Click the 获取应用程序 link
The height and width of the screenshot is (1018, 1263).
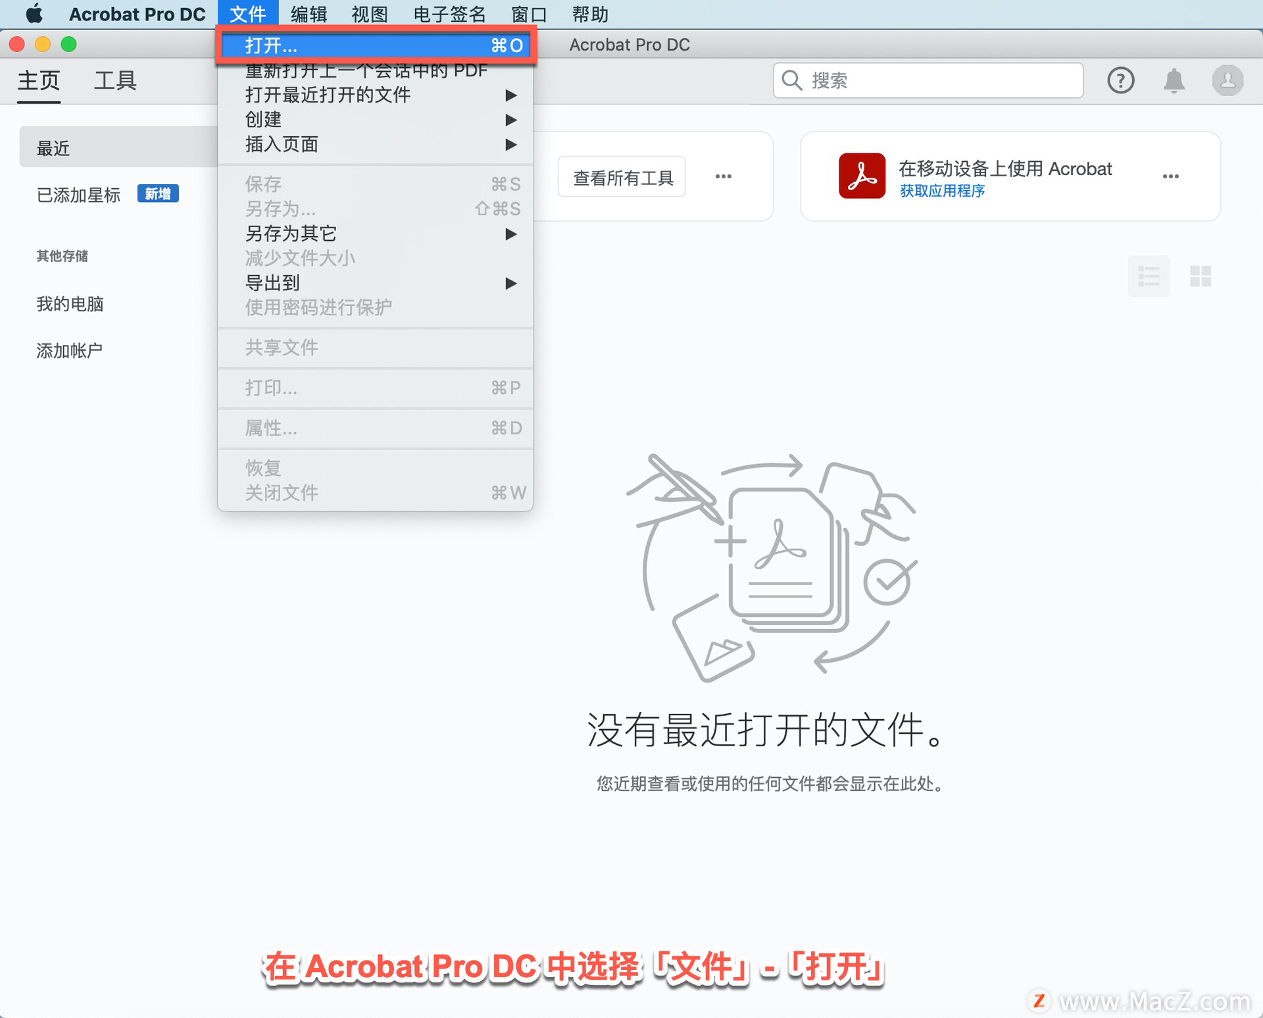click(x=942, y=191)
